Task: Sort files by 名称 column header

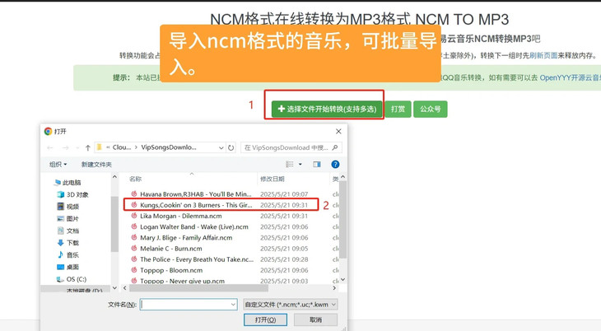Action: 135,179
